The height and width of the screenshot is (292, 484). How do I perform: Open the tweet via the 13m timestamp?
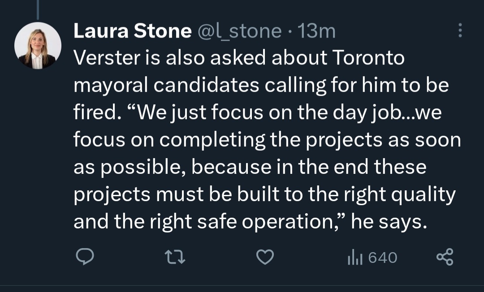pos(317,31)
